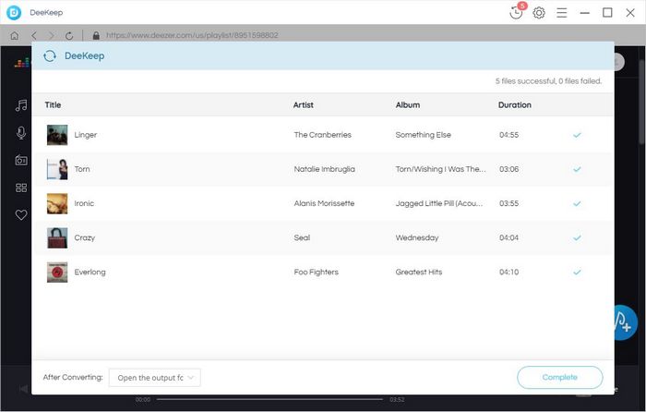Screen dimensions: 646x412
Task: Click duration 04:10
Action: pyautogui.click(x=508, y=272)
